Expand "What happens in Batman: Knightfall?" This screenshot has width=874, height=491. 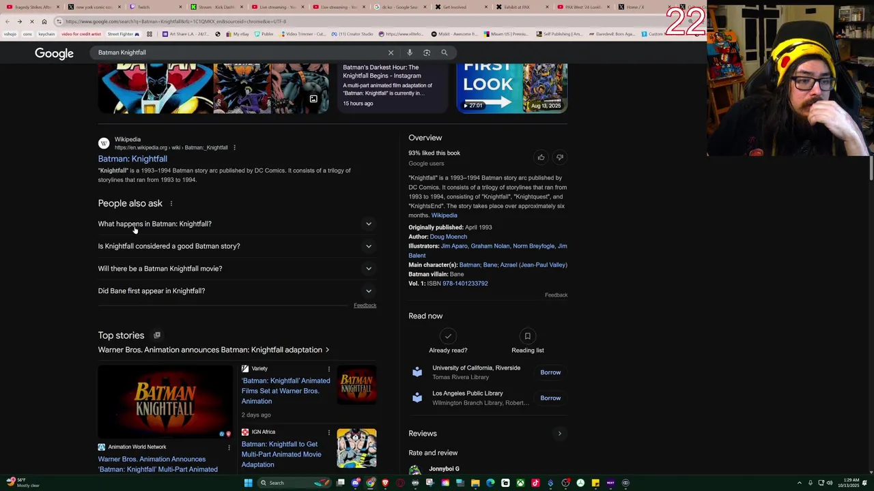(237, 224)
